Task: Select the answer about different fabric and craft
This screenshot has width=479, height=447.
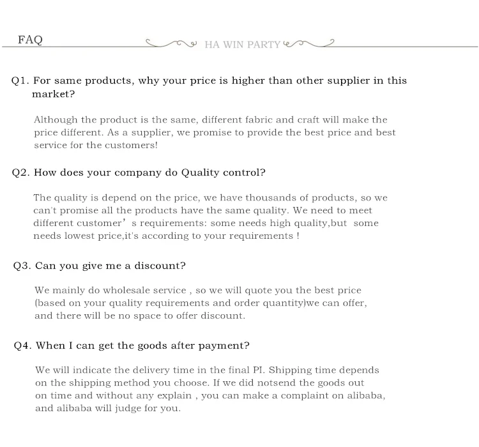Action: tap(214, 132)
